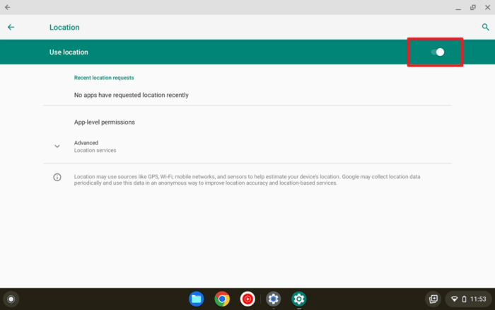Close the Settings window
Screen dimensions: 495x310
tap(487, 7)
